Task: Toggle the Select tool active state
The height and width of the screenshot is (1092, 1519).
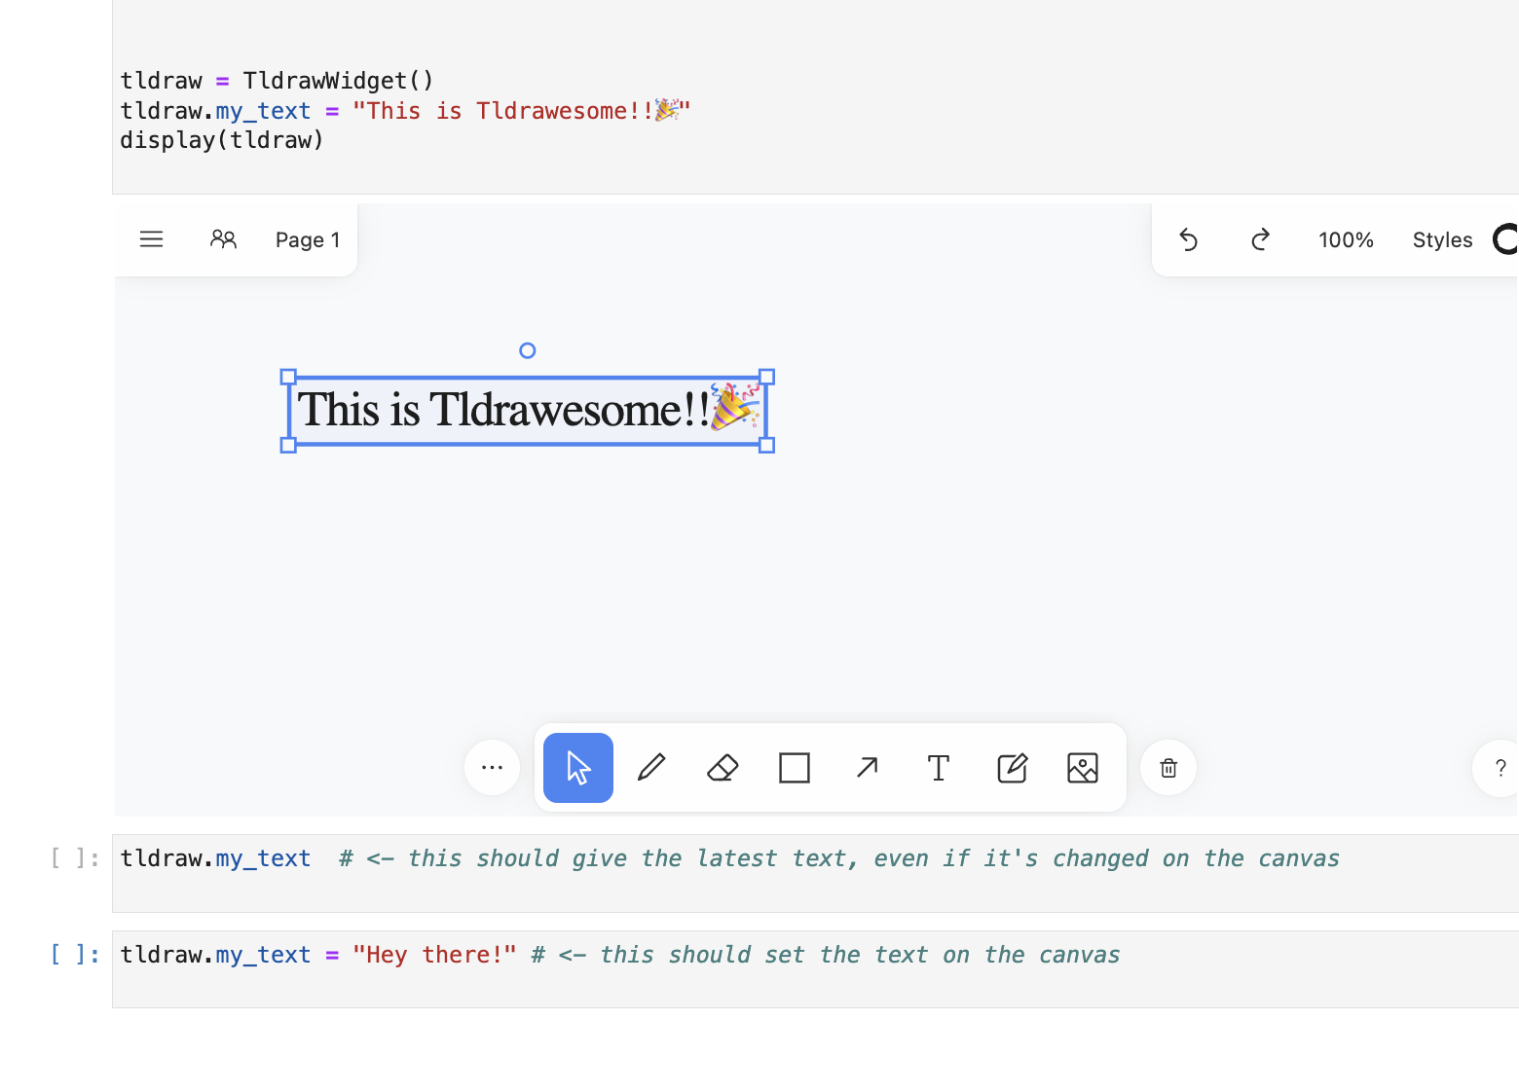Action: pyautogui.click(x=577, y=768)
